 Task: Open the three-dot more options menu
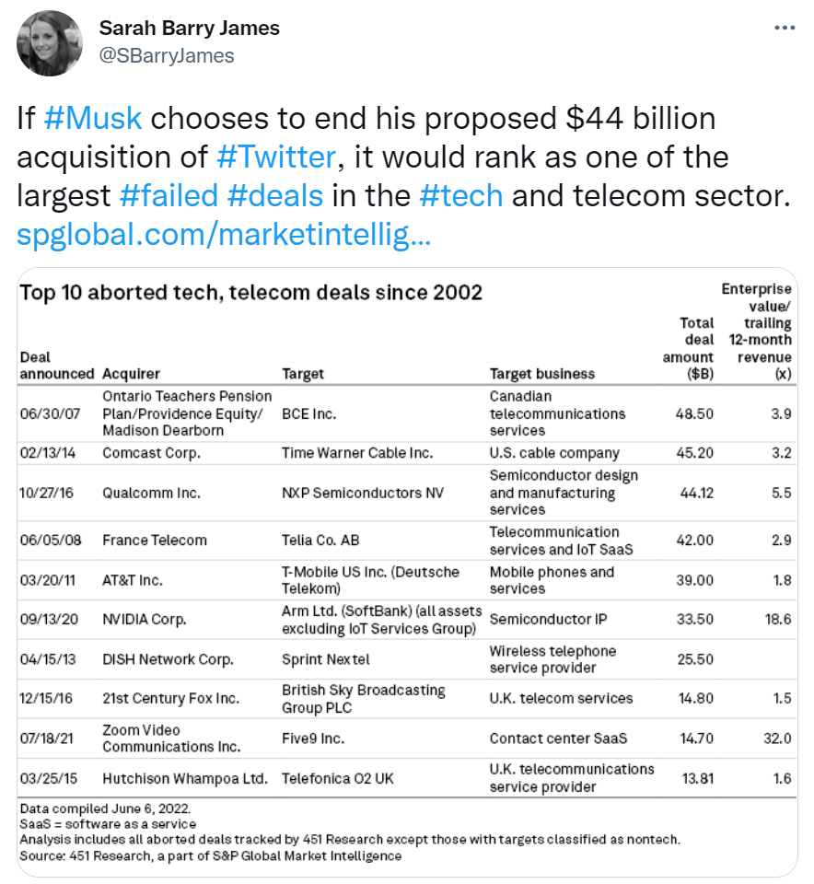pos(784,29)
